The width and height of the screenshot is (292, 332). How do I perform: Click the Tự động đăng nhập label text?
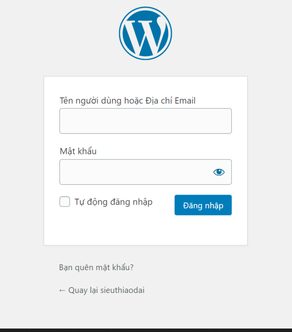113,202
